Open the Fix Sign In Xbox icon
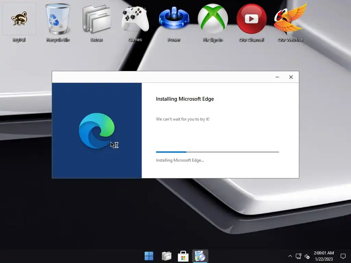 [x=213, y=22]
